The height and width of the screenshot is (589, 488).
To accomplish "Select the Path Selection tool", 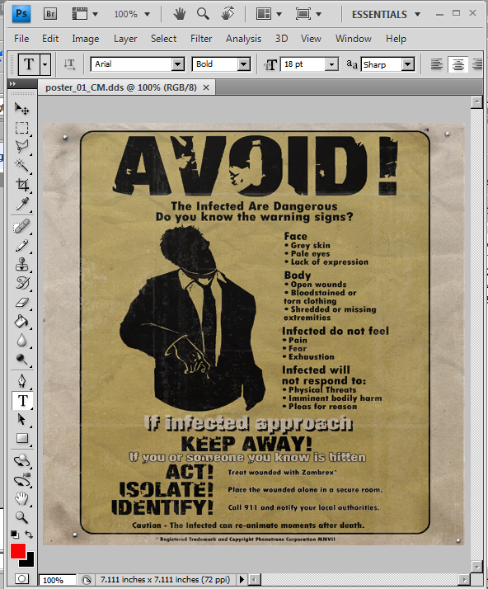I will tap(21, 419).
